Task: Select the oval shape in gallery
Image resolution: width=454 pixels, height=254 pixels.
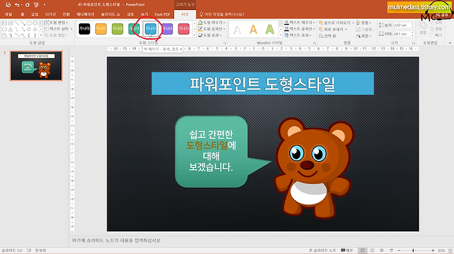Action: pos(35,23)
